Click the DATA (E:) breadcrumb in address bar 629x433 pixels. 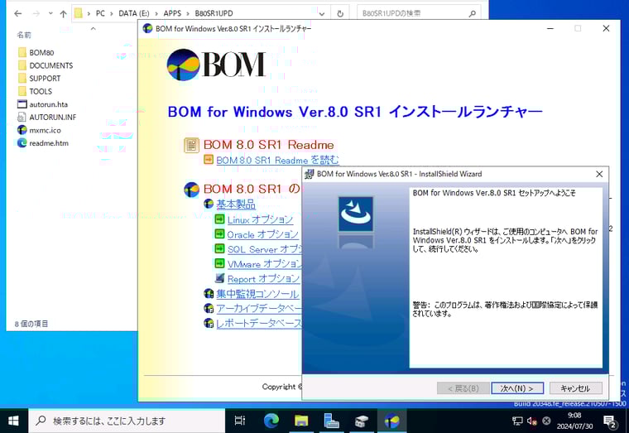point(134,13)
